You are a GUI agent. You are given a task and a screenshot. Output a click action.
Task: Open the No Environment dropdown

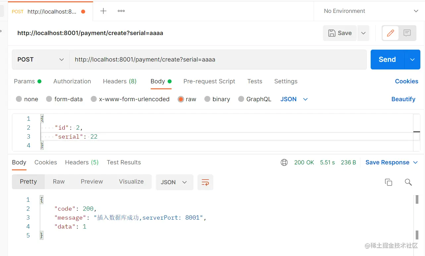point(371,11)
